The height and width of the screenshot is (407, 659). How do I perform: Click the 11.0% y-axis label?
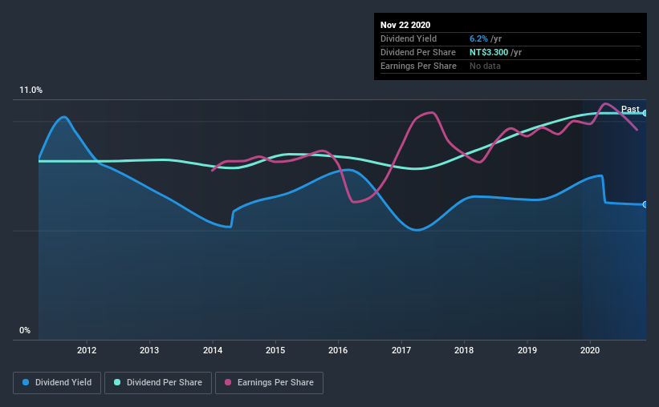[x=31, y=91]
